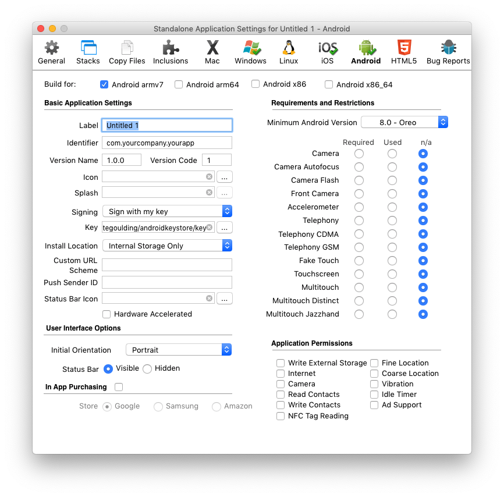This screenshot has height=497, width=504.
Task: Uncheck Android armv7 build target
Action: tap(104, 84)
